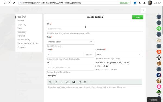
Task: Add a bulleted list to description
Action: tap(80, 82)
